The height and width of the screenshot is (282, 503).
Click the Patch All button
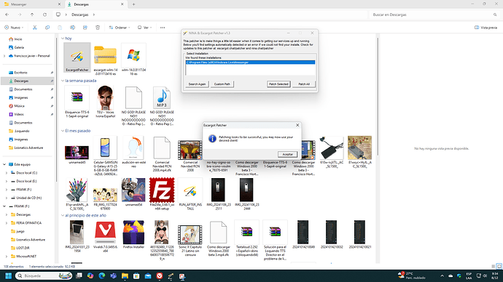[x=304, y=84]
